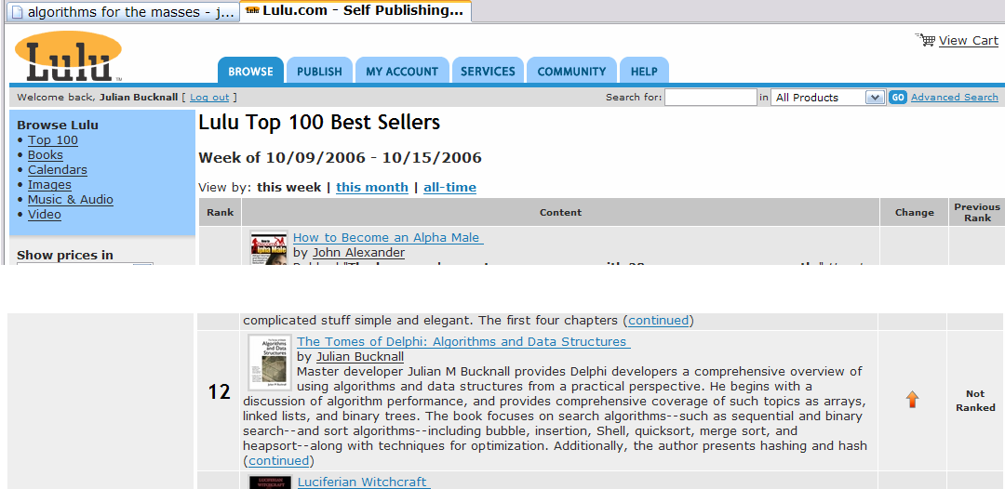This screenshot has height=489, width=1005.
Task: Open The Tomes of Delphi title link
Action: pyautogui.click(x=463, y=342)
